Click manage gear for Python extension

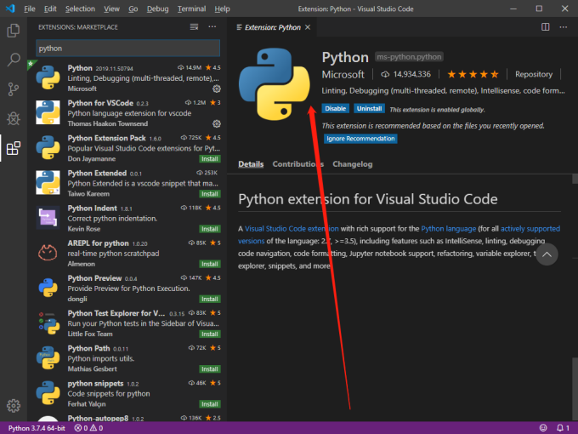coord(217,89)
